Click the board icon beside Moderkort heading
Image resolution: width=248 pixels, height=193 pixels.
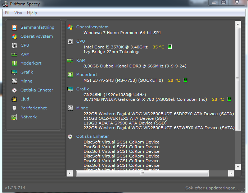[70, 75]
